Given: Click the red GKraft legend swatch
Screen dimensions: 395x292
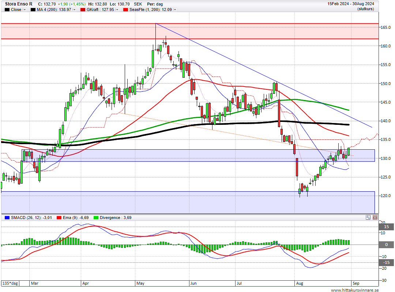Looking at the screenshot, I should click(x=83, y=9).
